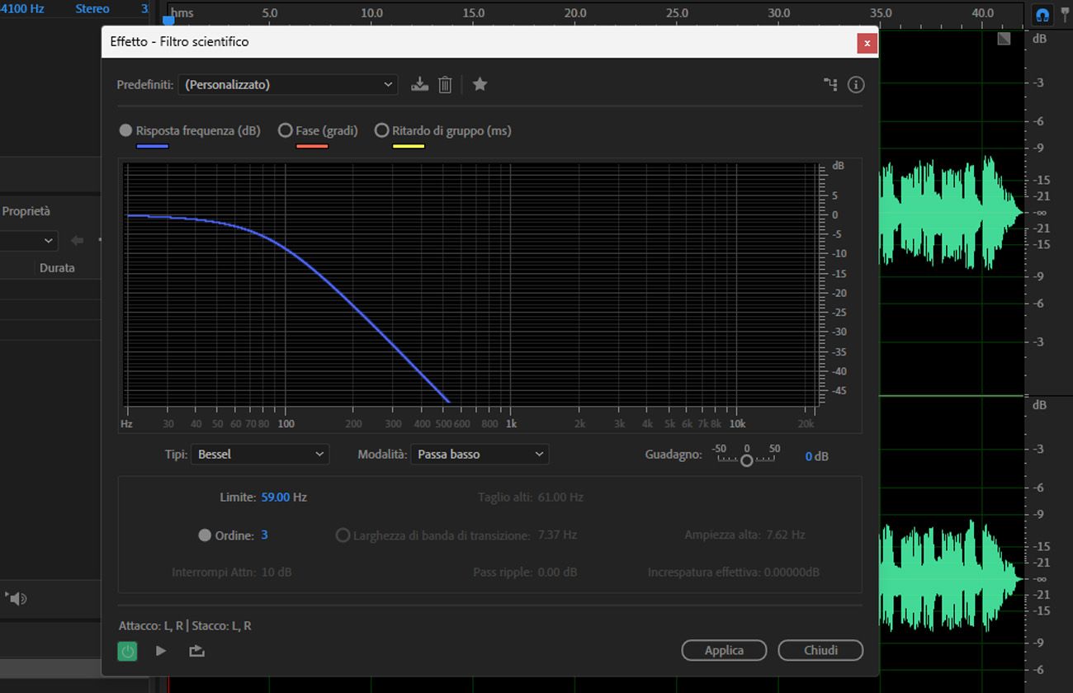
Task: Click the Ordine value 3
Action: coord(265,535)
